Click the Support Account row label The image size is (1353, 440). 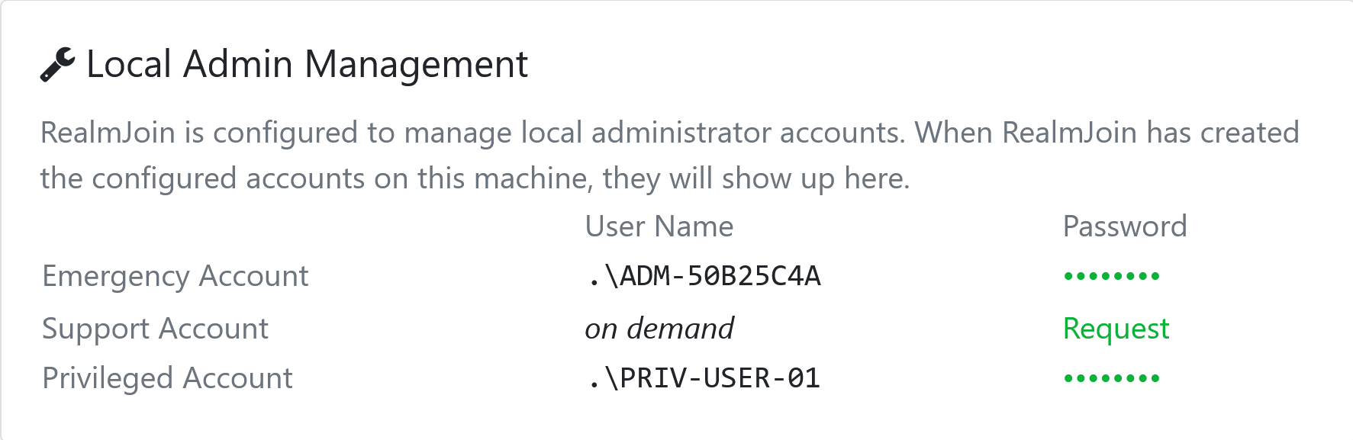pyautogui.click(x=155, y=329)
